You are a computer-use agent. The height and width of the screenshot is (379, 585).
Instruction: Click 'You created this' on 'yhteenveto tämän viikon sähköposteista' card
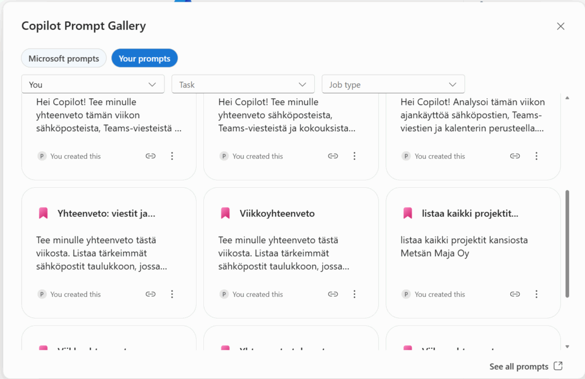(75, 156)
